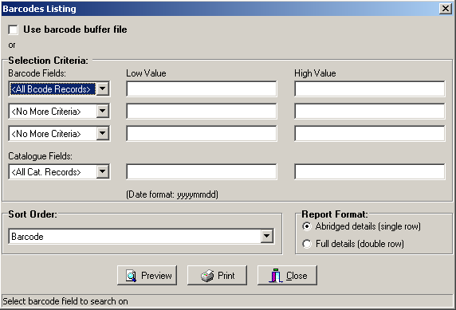Open the Sort Order Barcode dropdown
The width and height of the screenshot is (456, 310).
point(267,236)
